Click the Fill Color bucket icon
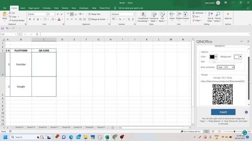The image size is (252, 141). (x=52, y=19)
